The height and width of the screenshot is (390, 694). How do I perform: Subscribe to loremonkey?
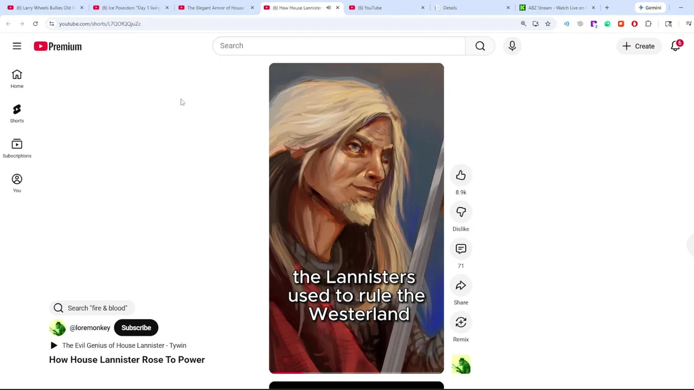click(x=136, y=328)
